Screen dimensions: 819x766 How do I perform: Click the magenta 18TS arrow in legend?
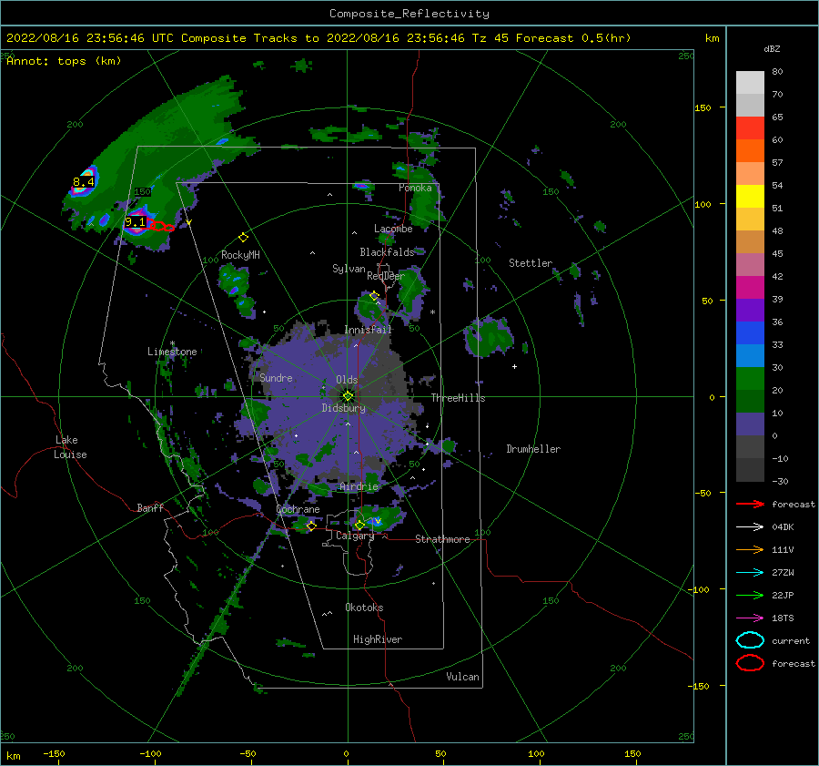click(750, 618)
